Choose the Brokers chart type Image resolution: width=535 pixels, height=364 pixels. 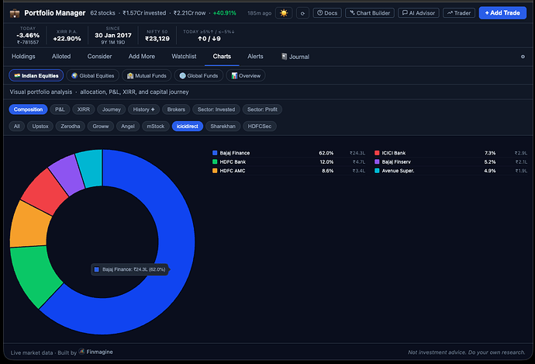(176, 109)
